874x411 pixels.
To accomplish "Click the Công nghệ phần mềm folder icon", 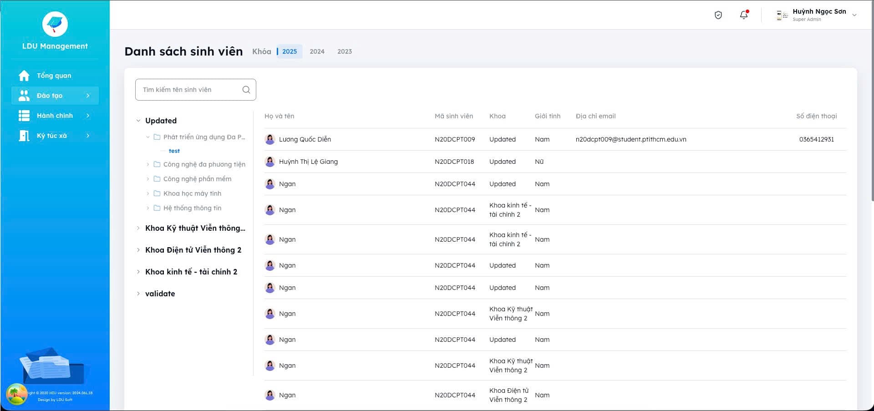I will tap(157, 179).
